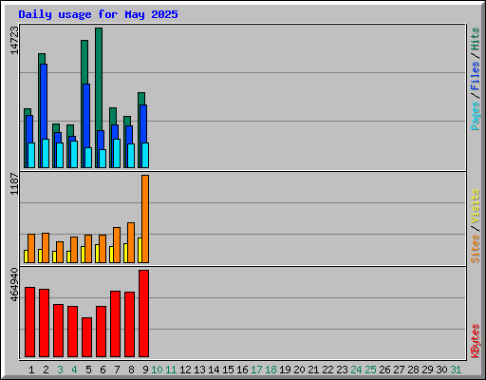The height and width of the screenshot is (380, 486).
Task: Click day label 13 on the x-axis
Action: (x=199, y=370)
